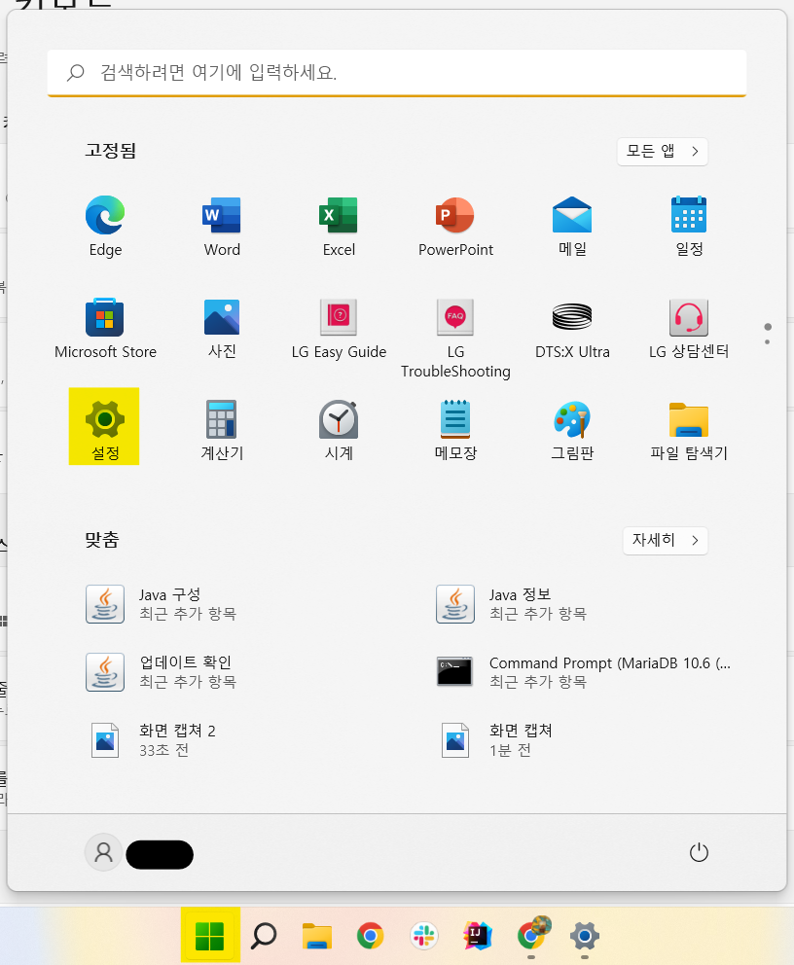The image size is (794, 965).
Task: Expand 모든 앱 (All apps) list
Action: click(663, 152)
